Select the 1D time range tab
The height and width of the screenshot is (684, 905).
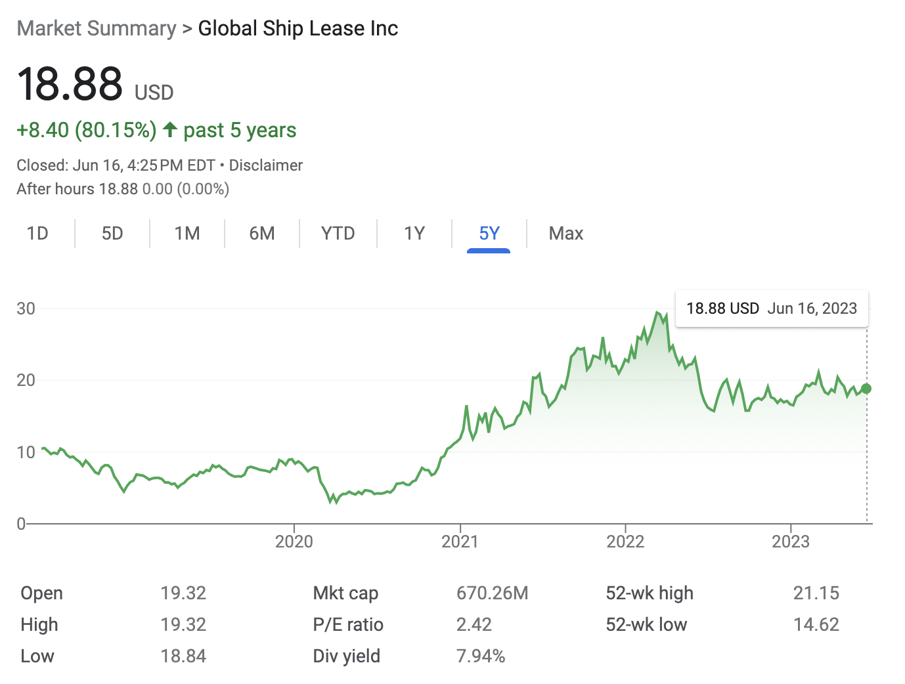point(37,234)
